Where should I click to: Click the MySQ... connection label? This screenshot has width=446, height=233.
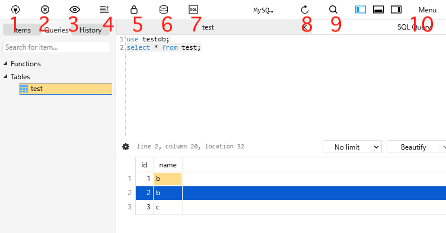coord(263,10)
